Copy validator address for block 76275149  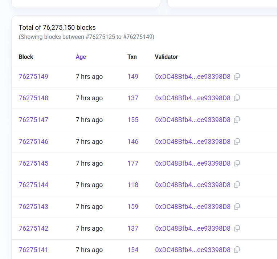tap(237, 76)
